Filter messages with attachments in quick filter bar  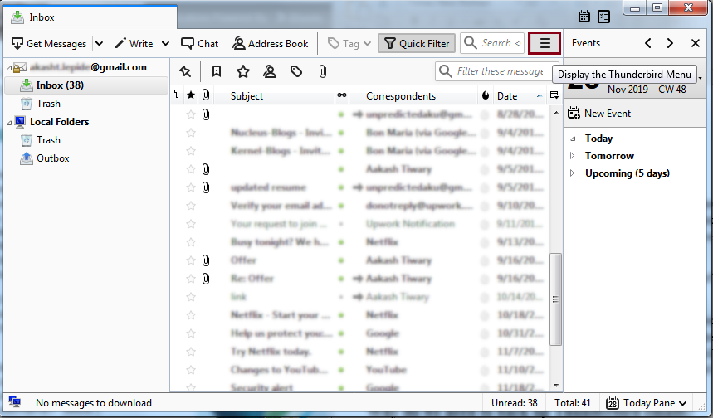[x=323, y=71]
